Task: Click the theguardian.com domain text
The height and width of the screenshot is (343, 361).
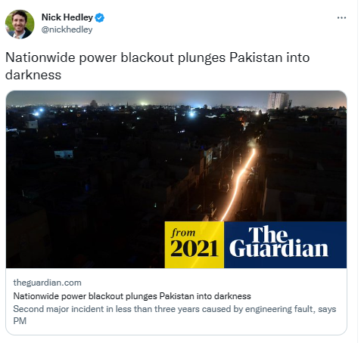Action: pos(47,283)
